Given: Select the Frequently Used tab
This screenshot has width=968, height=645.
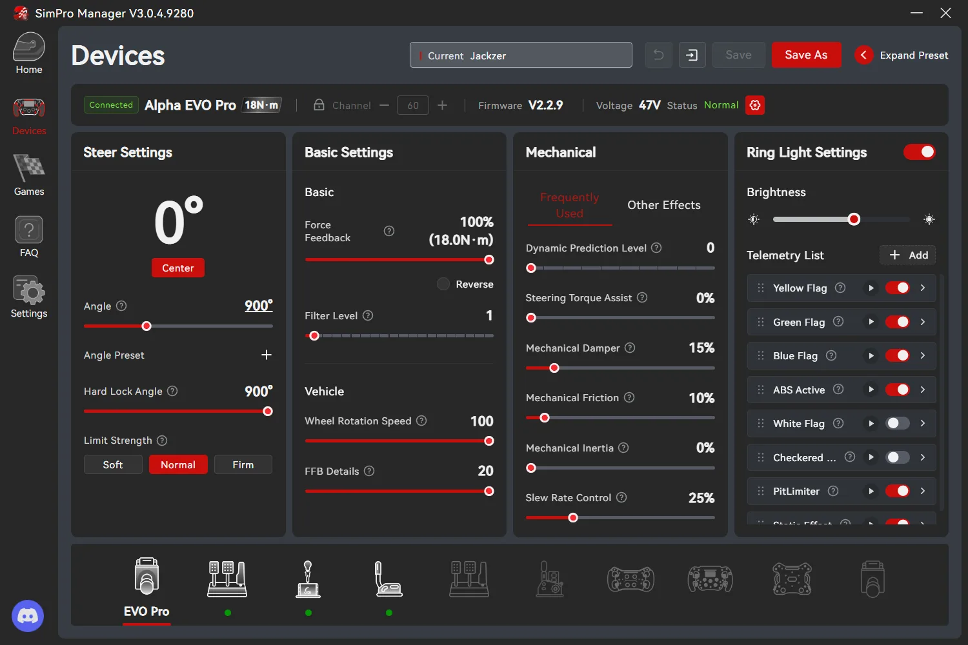Looking at the screenshot, I should tap(569, 205).
